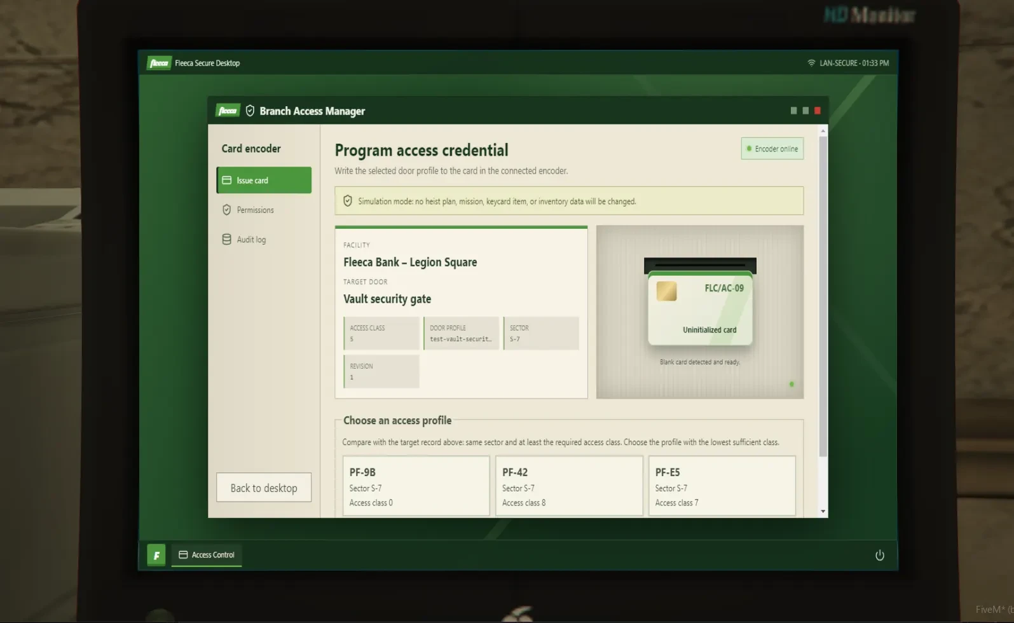1014x623 pixels.
Task: Click the vertical scrollbar thumb
Action: (823, 297)
